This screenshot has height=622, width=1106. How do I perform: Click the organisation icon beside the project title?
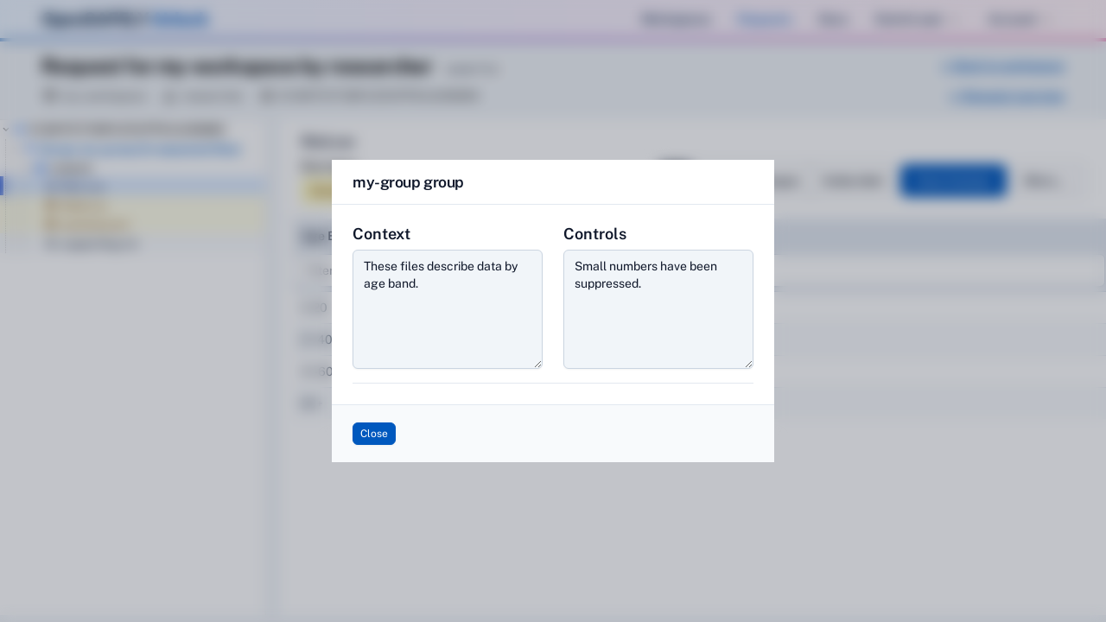(x=49, y=96)
